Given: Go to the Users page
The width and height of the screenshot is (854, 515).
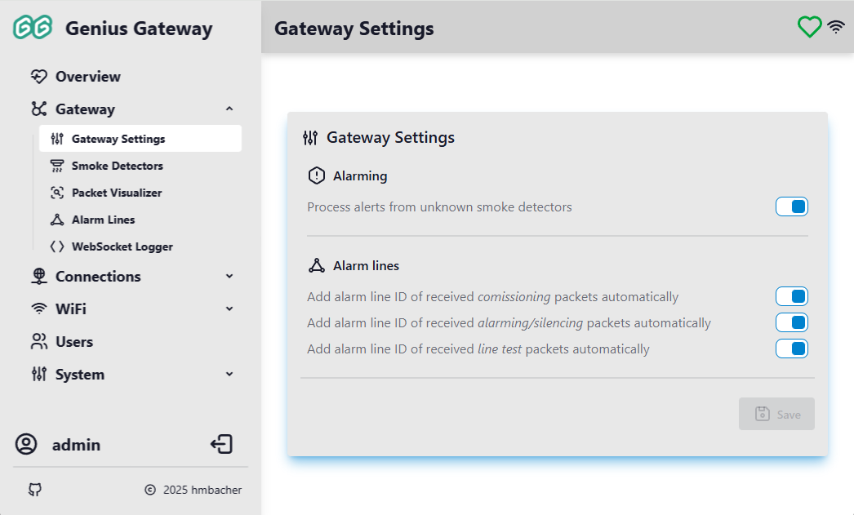Looking at the screenshot, I should [x=73, y=342].
